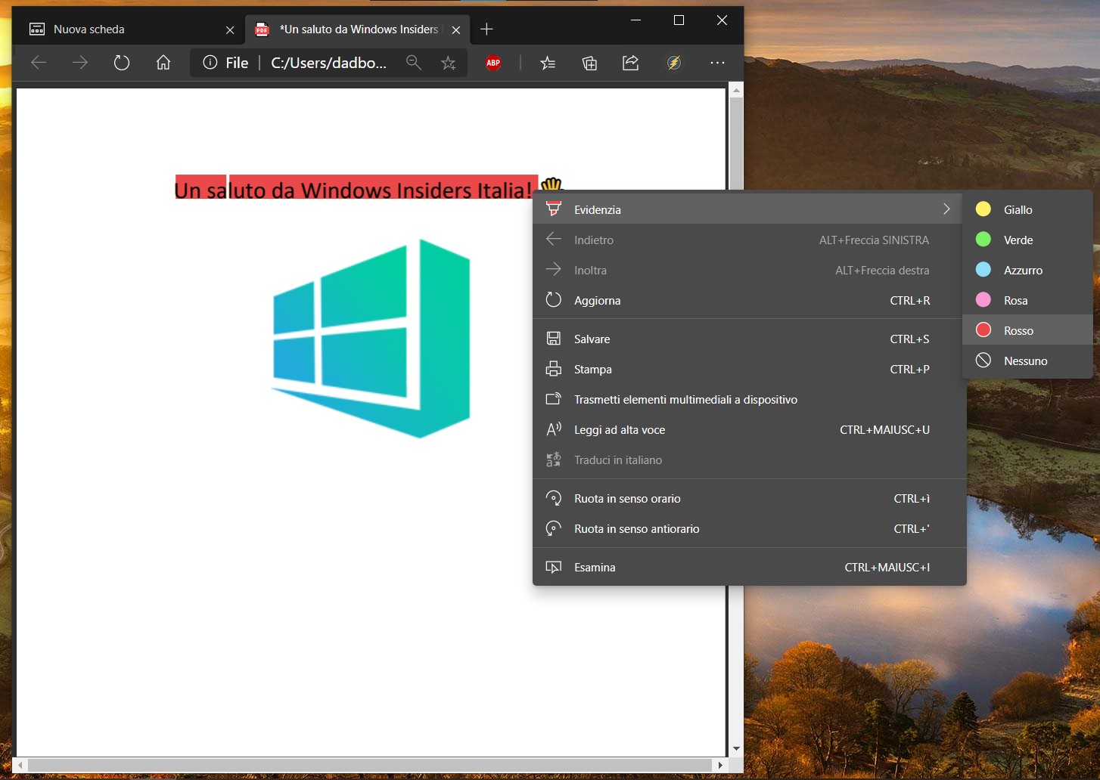This screenshot has height=780, width=1100.
Task: Click the File label in address bar
Action: (237, 63)
